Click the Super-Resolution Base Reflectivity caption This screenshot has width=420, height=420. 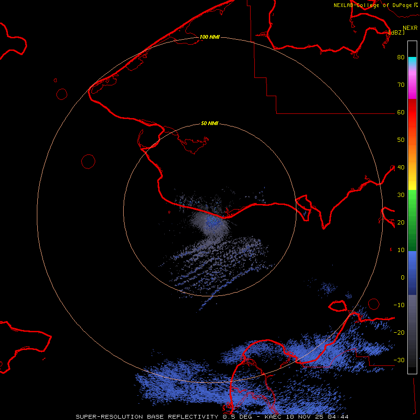(x=212, y=417)
